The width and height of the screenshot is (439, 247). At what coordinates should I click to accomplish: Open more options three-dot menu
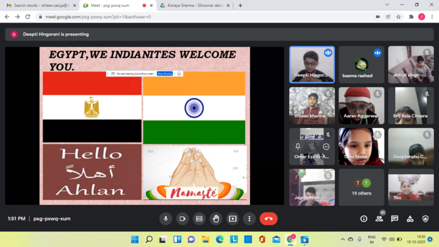tap(250, 219)
